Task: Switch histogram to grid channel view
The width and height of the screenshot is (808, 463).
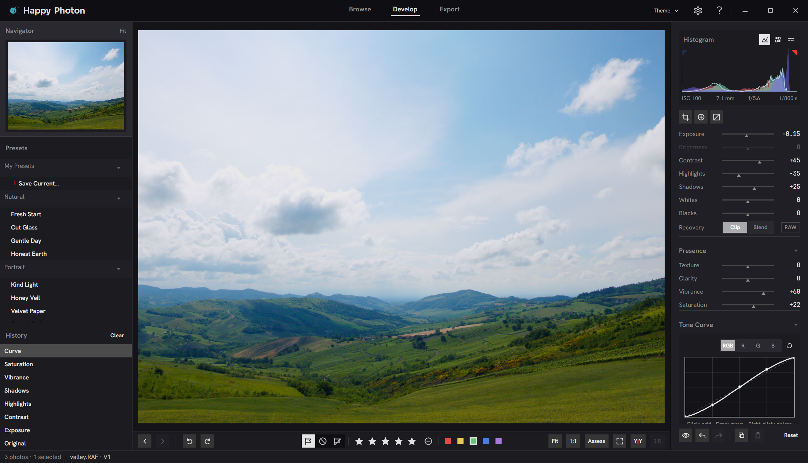Action: [x=778, y=40]
